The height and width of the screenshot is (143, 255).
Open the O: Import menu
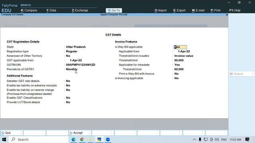point(161,10)
